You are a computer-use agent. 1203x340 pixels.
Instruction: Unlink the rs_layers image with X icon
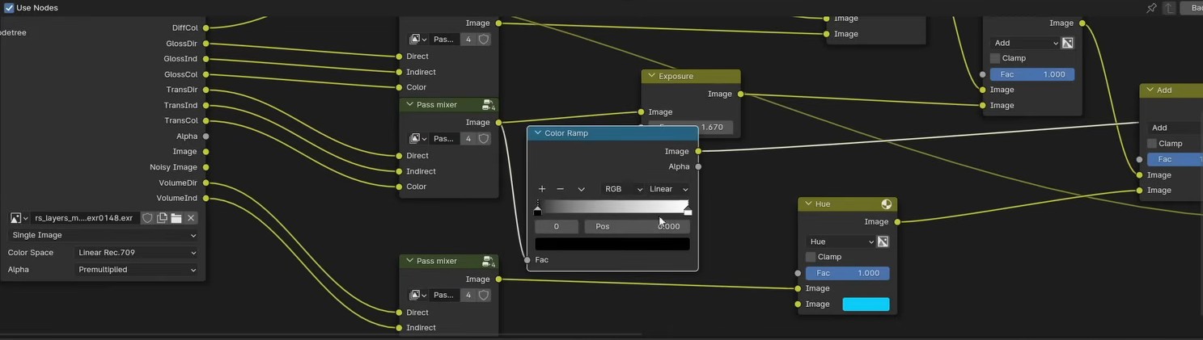point(191,218)
